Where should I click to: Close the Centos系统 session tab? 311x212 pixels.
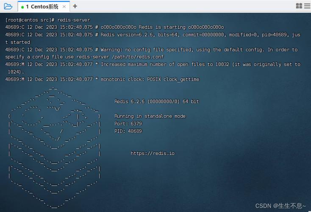64,7
